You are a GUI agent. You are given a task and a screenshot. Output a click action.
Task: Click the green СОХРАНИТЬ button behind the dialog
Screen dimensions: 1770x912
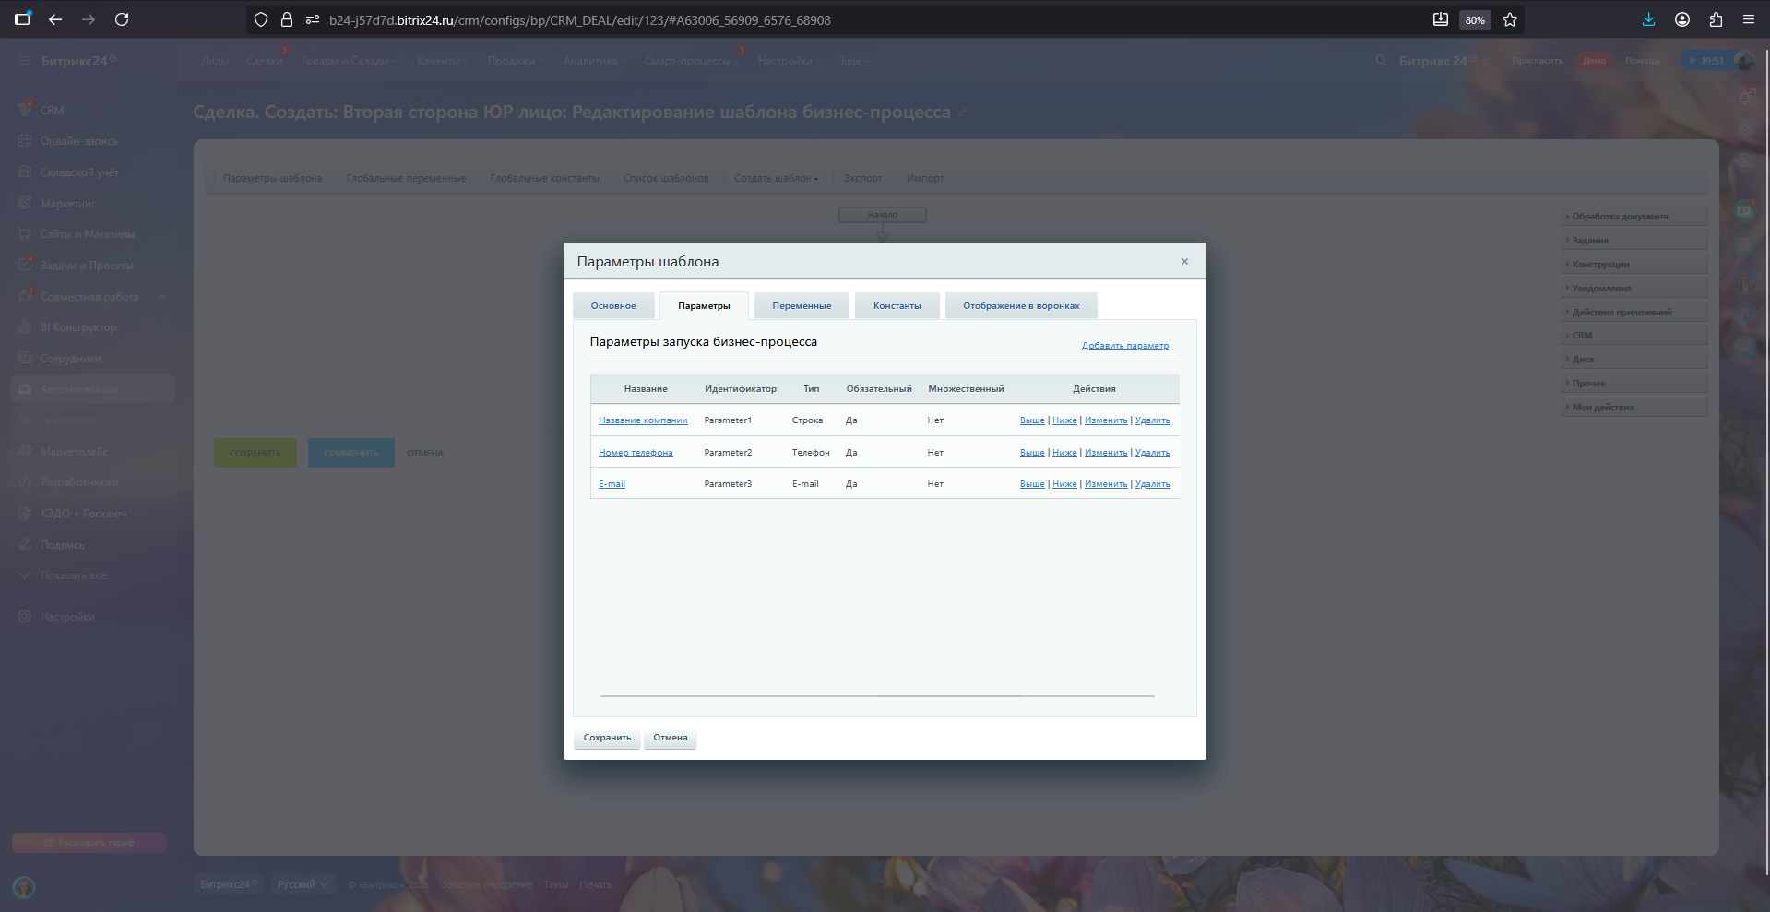click(x=255, y=453)
